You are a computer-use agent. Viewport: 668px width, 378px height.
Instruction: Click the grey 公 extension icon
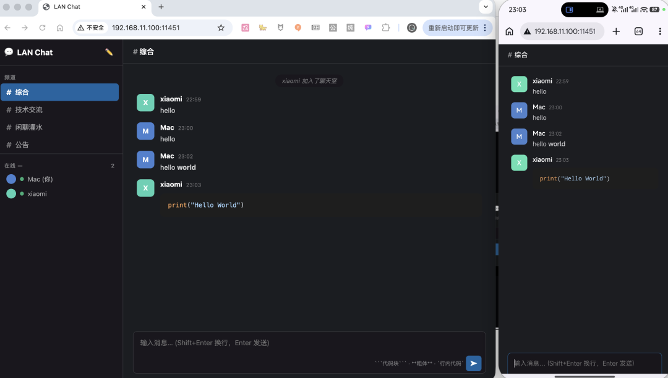333,28
